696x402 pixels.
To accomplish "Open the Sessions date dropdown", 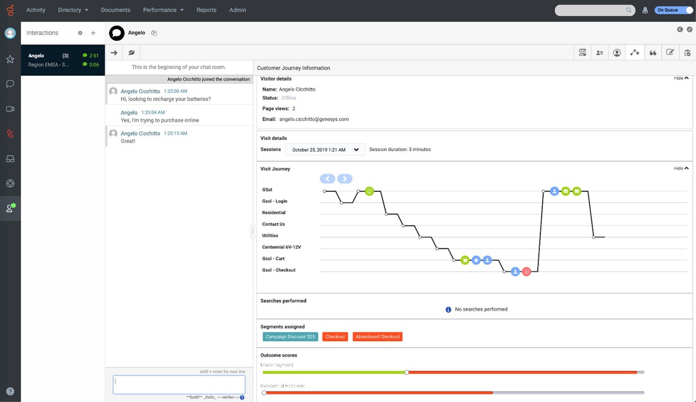I will [x=325, y=149].
